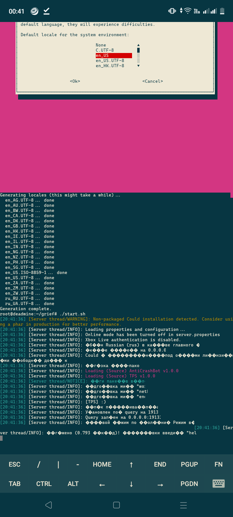Tap 'Loading (Source) TPS v1.0.0' text

click(x=120, y=376)
